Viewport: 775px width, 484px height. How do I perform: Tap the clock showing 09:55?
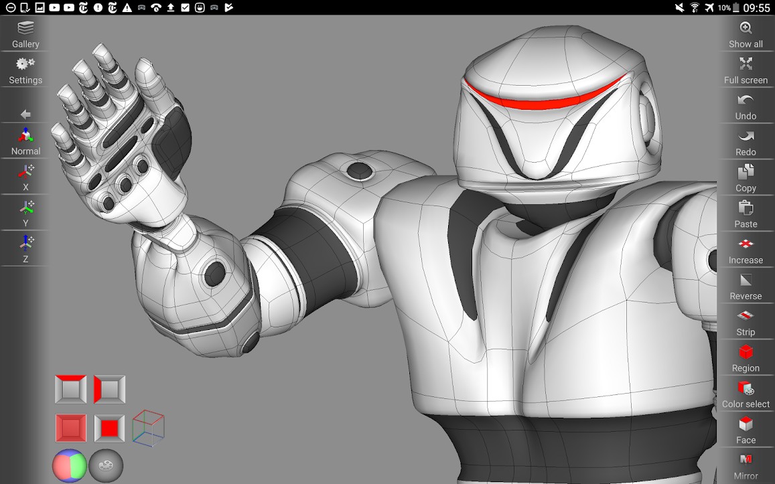(x=757, y=7)
